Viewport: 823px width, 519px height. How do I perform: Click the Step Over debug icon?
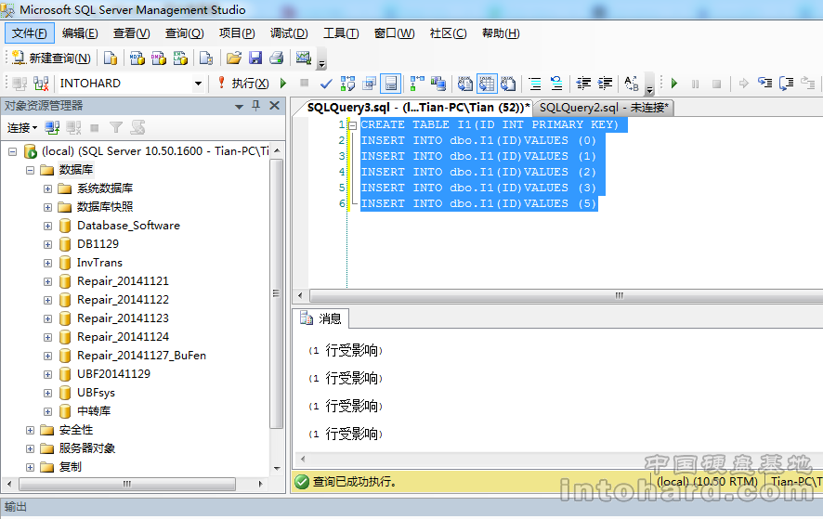(x=786, y=83)
